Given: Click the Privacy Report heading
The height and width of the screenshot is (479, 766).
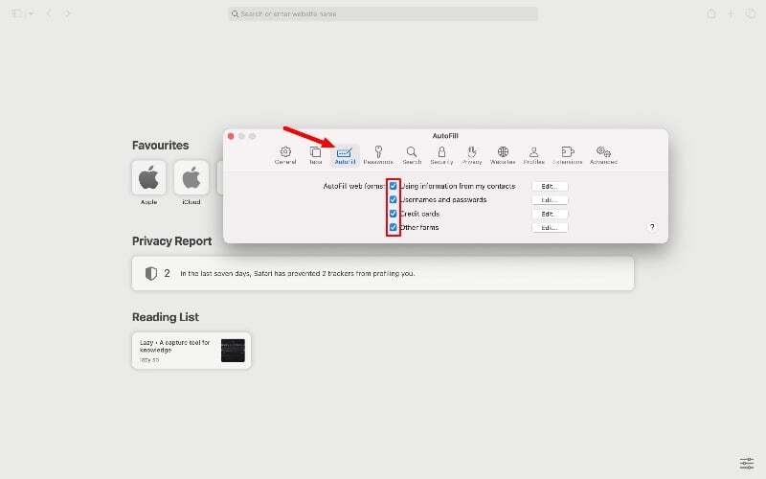Looking at the screenshot, I should click(172, 241).
